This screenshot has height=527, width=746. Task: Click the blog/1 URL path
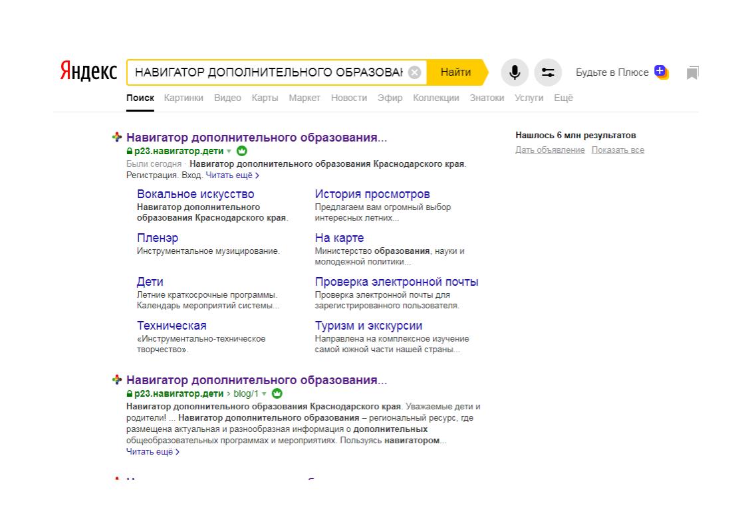pyautogui.click(x=246, y=394)
